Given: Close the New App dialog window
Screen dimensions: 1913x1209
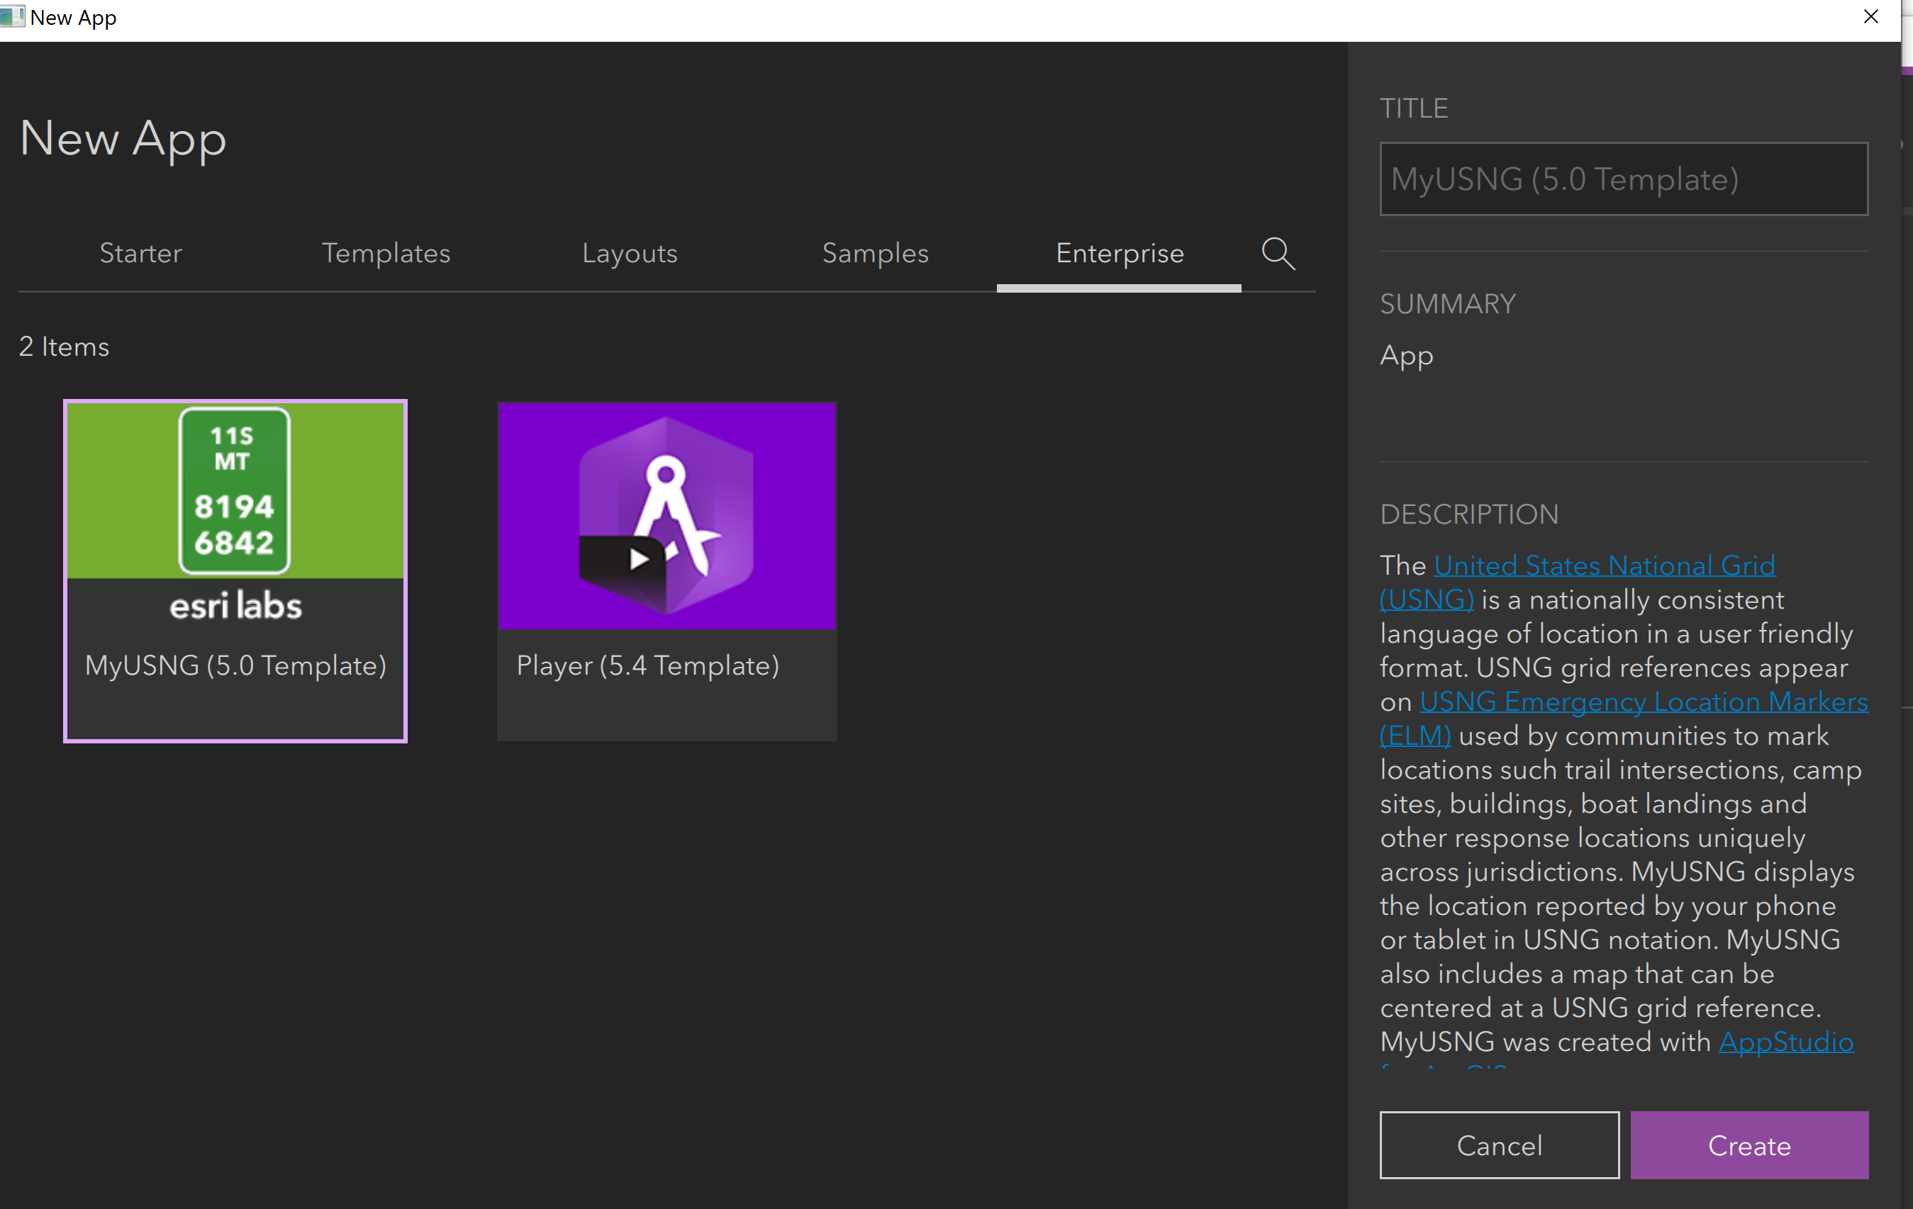Looking at the screenshot, I should click(1871, 17).
